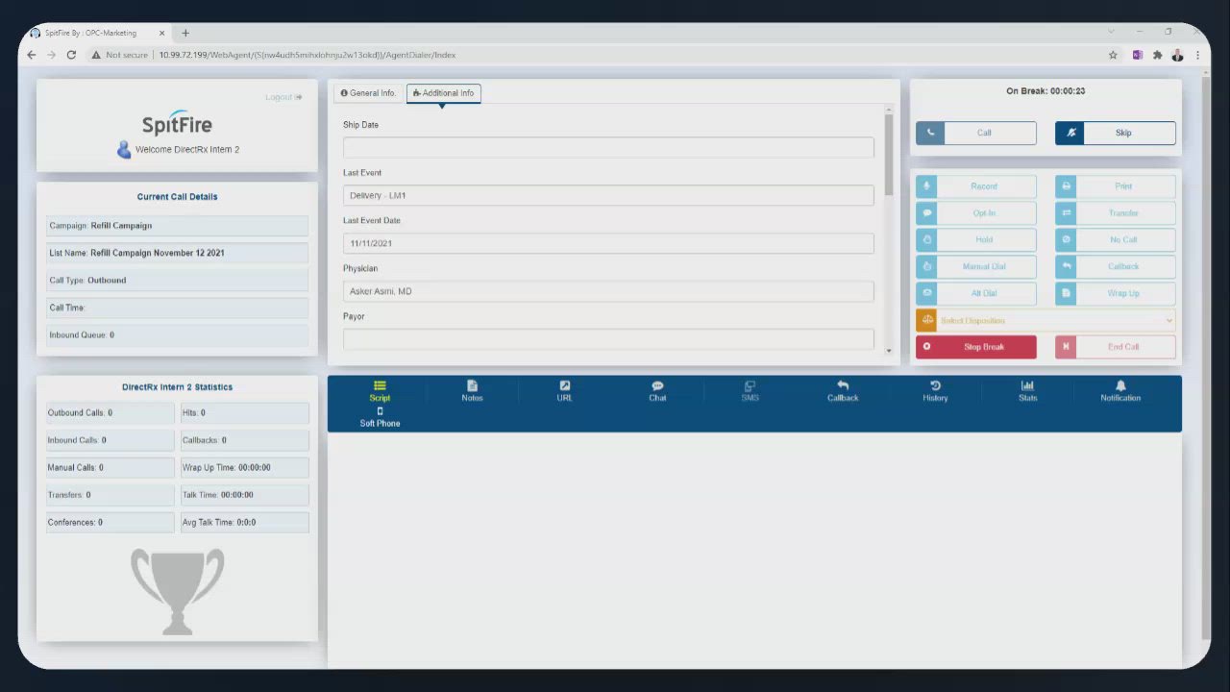Click the Last Event field showing Delivery - LM1
1230x692 pixels.
(608, 195)
